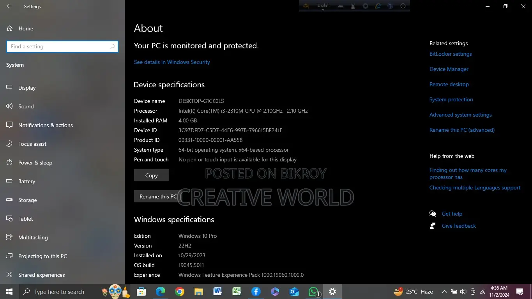
Task: Open the volume control in system tray
Action: (463, 292)
